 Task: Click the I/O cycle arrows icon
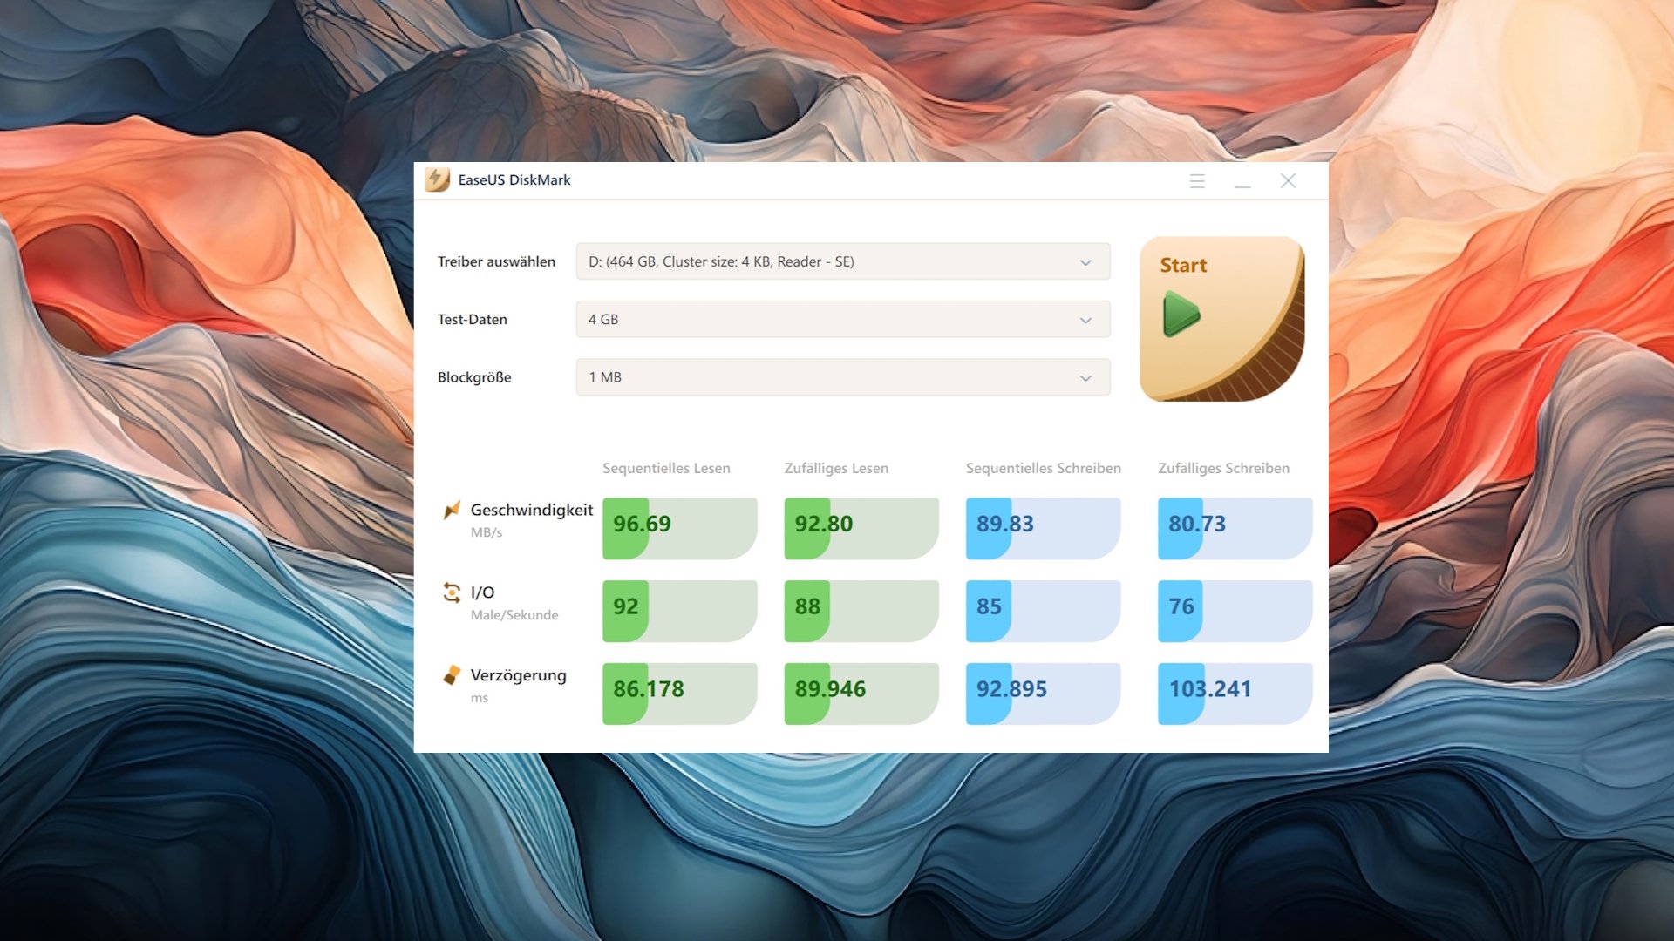pos(452,593)
